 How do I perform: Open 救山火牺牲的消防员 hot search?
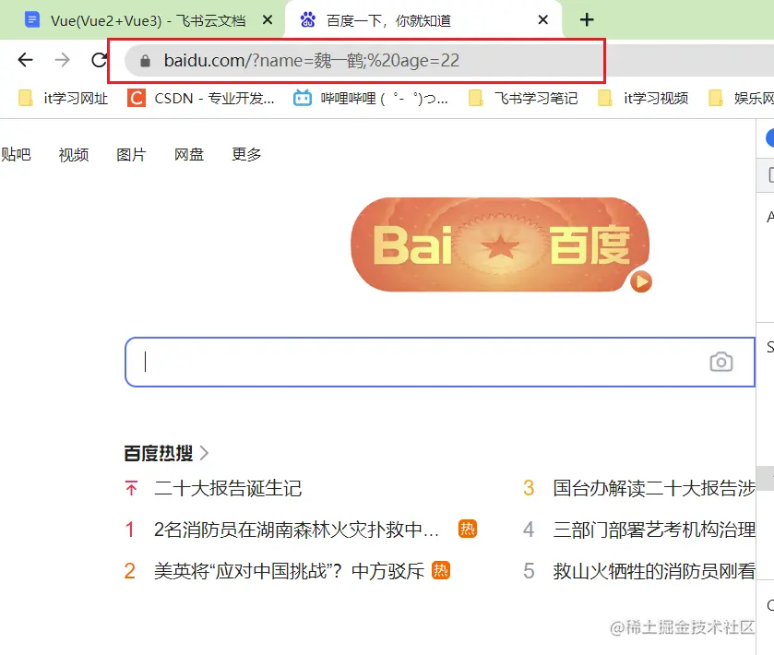654,571
